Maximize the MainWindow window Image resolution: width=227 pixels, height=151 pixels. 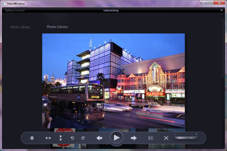pyautogui.click(x=210, y=3)
